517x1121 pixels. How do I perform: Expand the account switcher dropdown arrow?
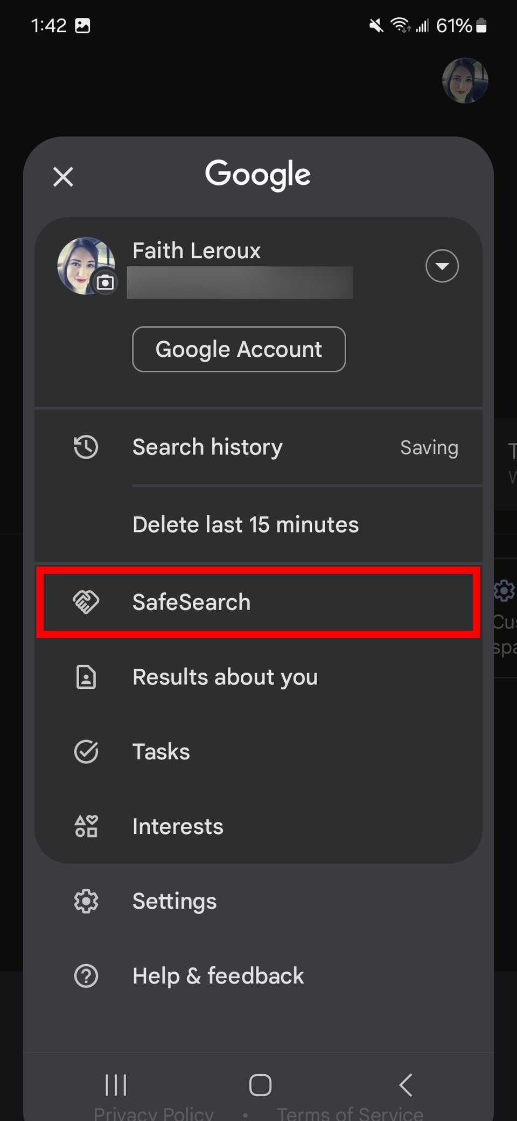(x=442, y=266)
